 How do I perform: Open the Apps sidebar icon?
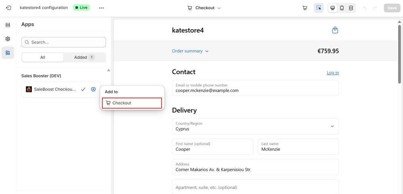click(x=8, y=53)
